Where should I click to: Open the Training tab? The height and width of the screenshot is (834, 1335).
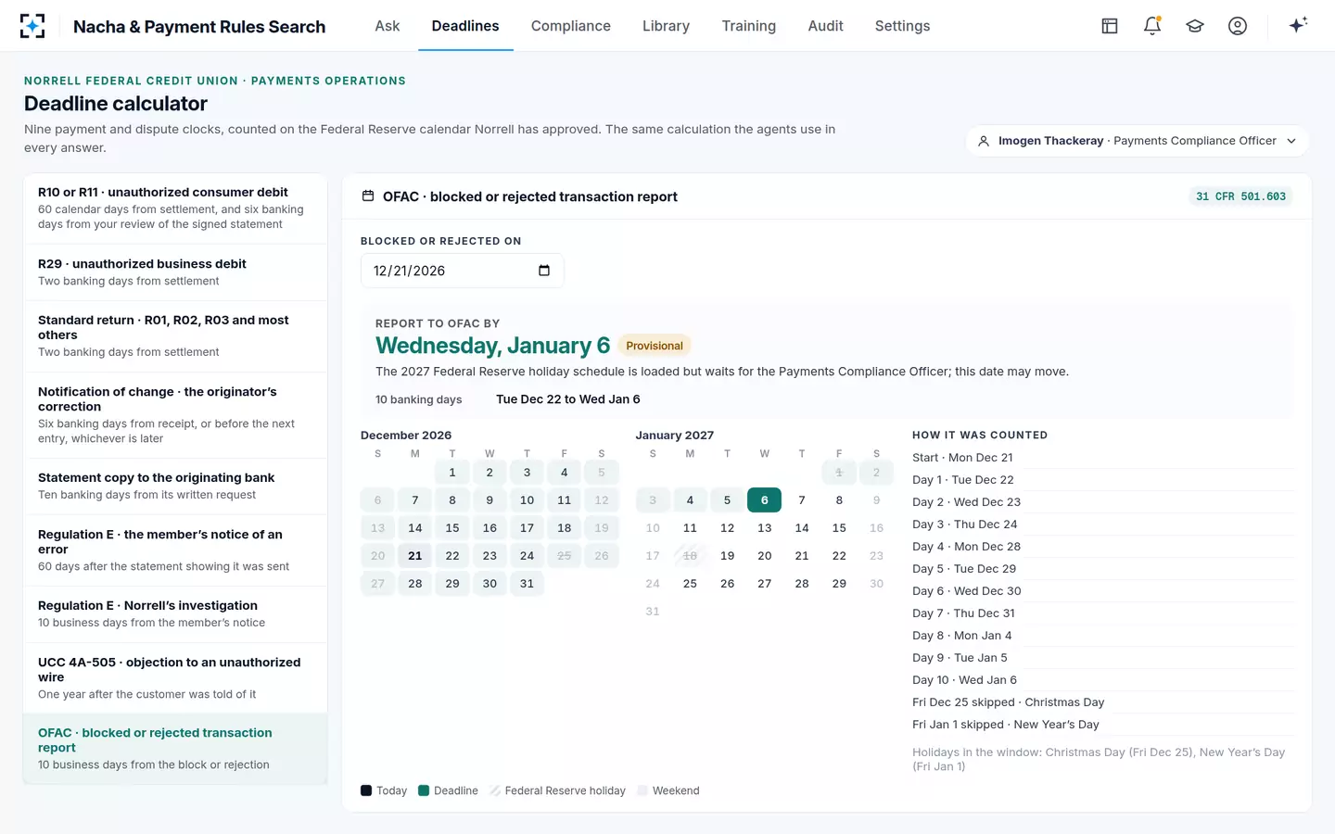coord(749,26)
